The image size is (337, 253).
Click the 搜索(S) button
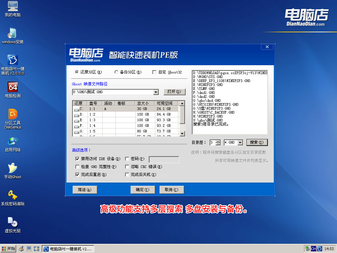pos(257,142)
